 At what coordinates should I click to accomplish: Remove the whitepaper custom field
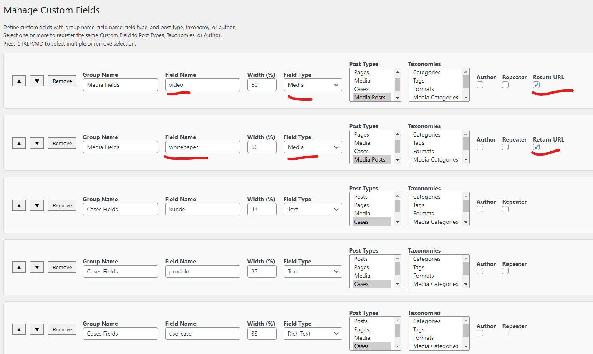click(62, 143)
